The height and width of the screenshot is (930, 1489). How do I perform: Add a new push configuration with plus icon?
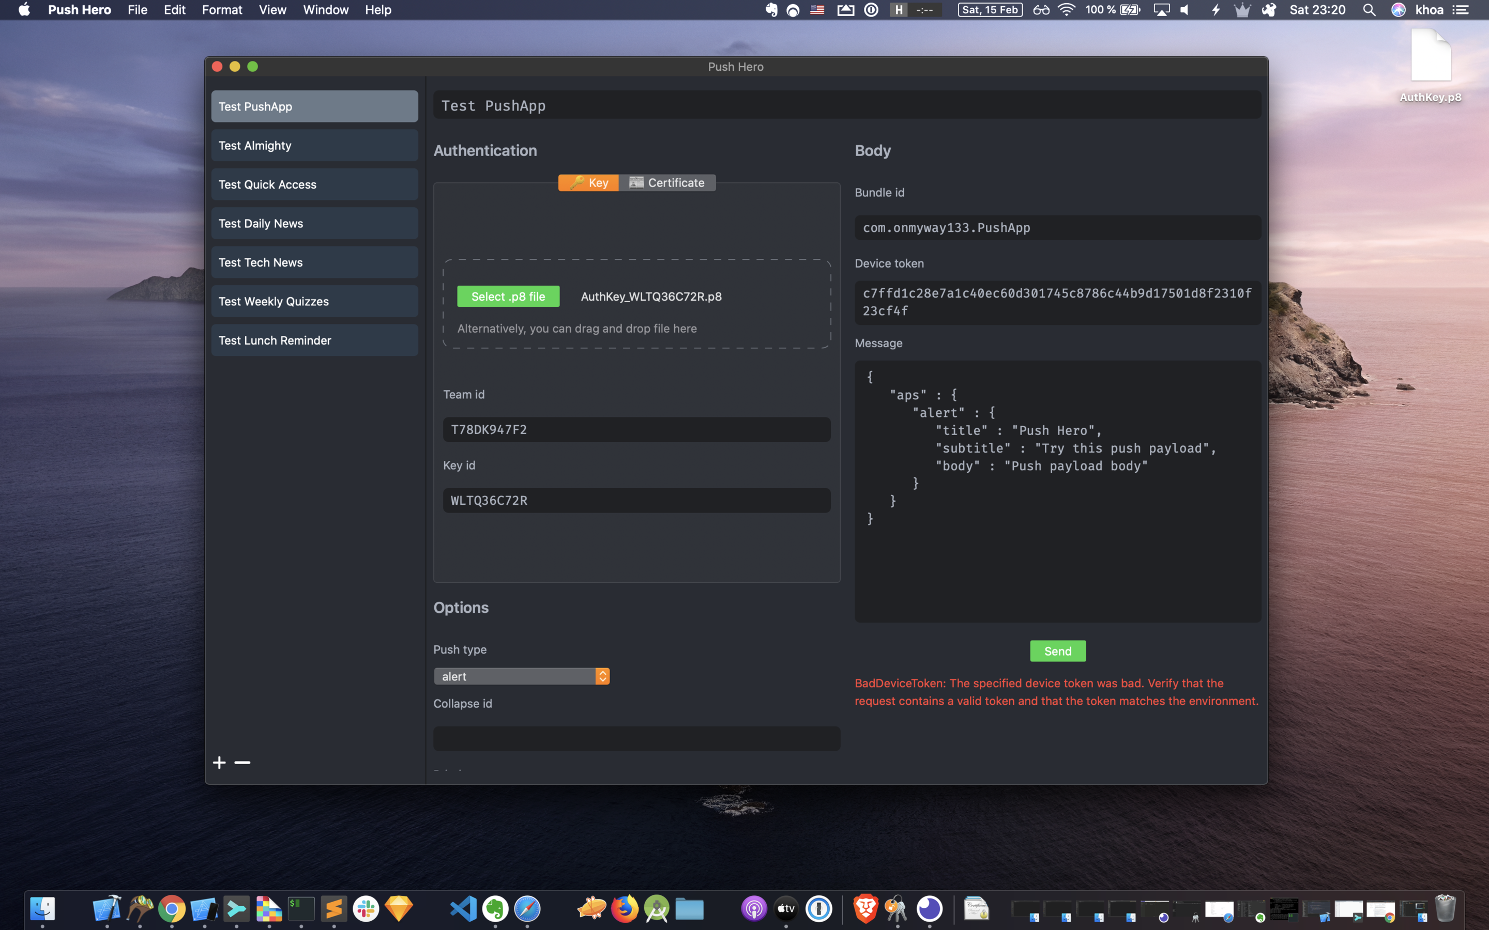click(x=219, y=763)
